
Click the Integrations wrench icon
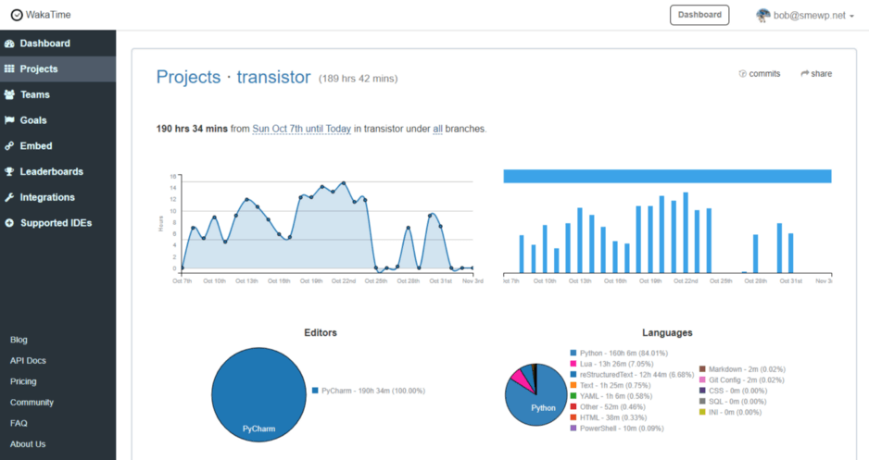9,198
